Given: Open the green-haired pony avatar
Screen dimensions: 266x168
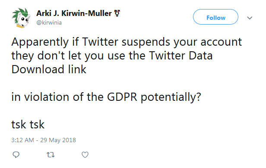Looking at the screenshot, I should click(21, 18).
